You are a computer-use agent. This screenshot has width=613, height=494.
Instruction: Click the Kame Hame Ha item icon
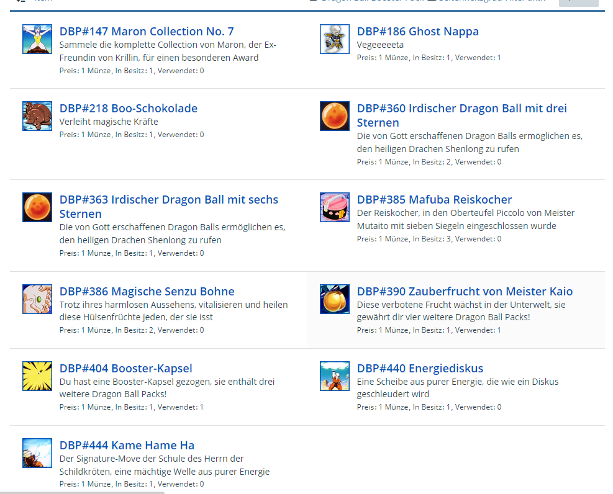[37, 454]
